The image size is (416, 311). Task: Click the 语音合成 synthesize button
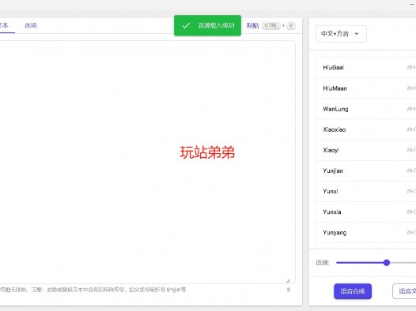pos(353,291)
